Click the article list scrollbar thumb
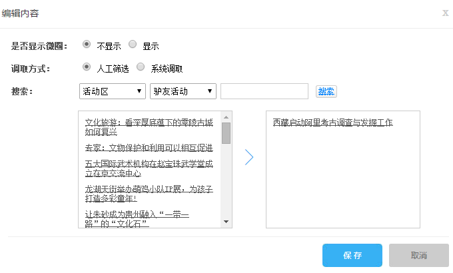The image size is (453, 273). click(226, 133)
